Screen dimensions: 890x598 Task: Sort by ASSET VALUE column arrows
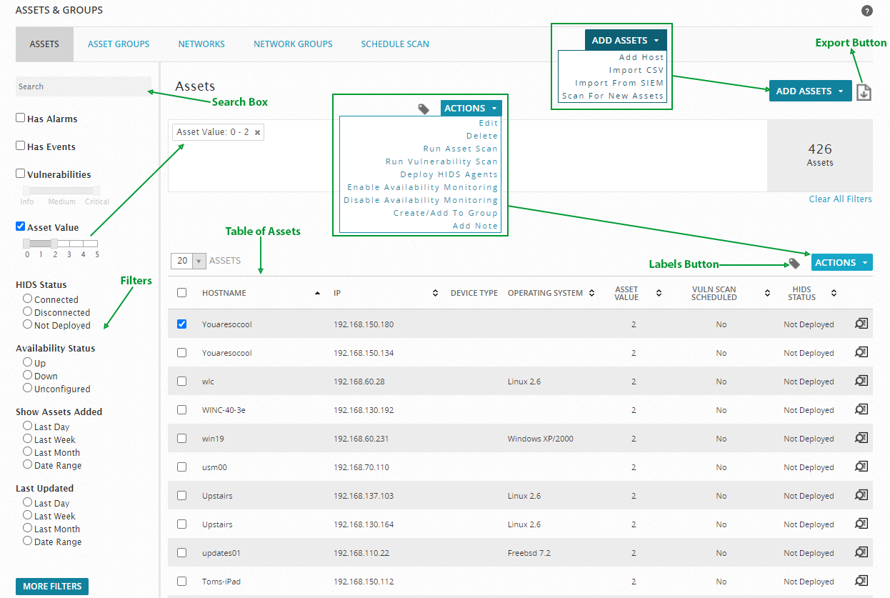659,293
